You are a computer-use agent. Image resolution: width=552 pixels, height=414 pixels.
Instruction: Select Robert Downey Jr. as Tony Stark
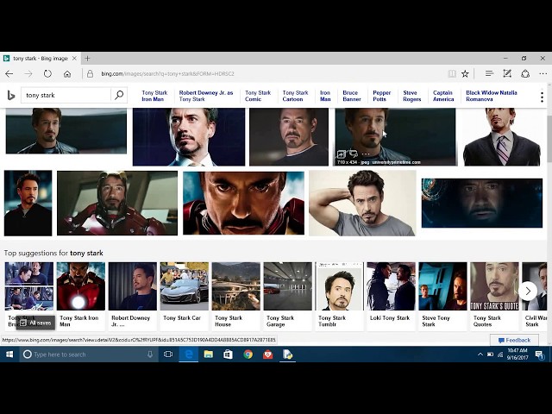point(206,96)
